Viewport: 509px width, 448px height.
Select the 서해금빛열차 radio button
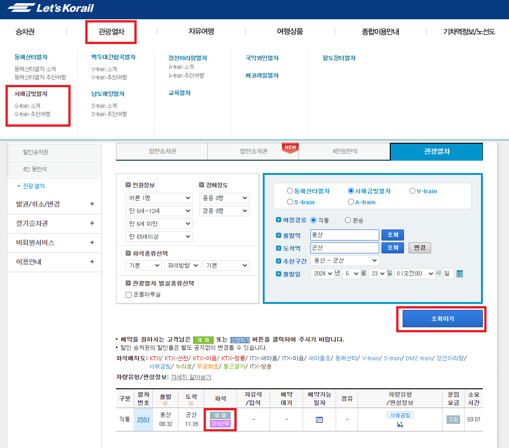point(351,191)
